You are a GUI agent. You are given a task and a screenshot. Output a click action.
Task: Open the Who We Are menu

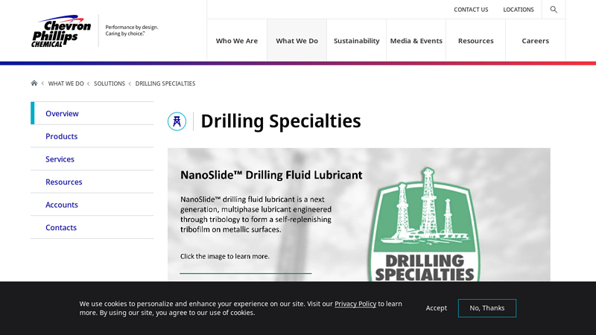(237, 41)
